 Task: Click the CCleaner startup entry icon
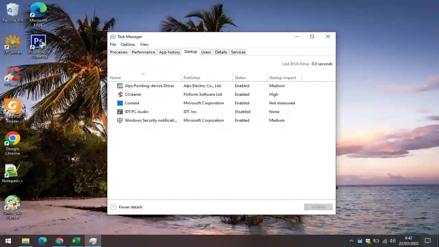120,94
